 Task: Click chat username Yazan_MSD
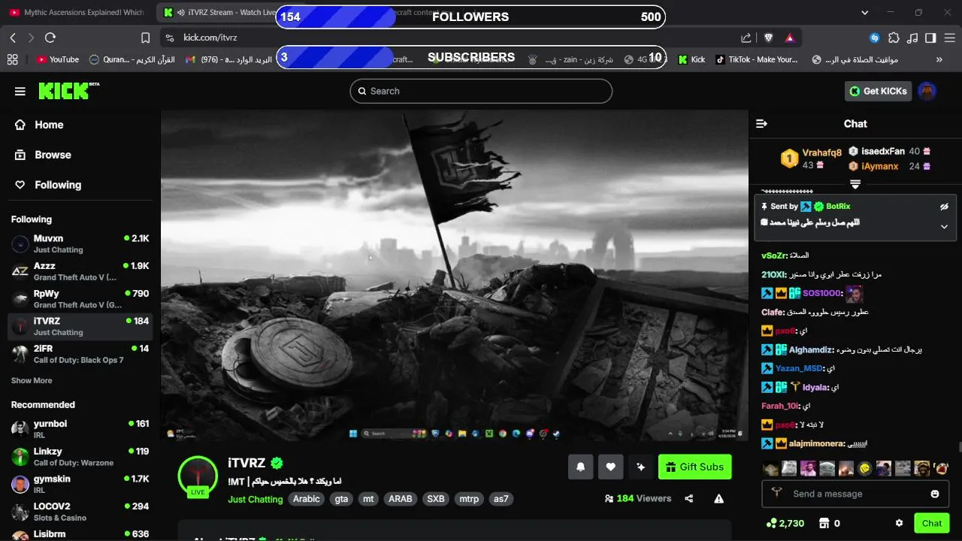click(799, 368)
